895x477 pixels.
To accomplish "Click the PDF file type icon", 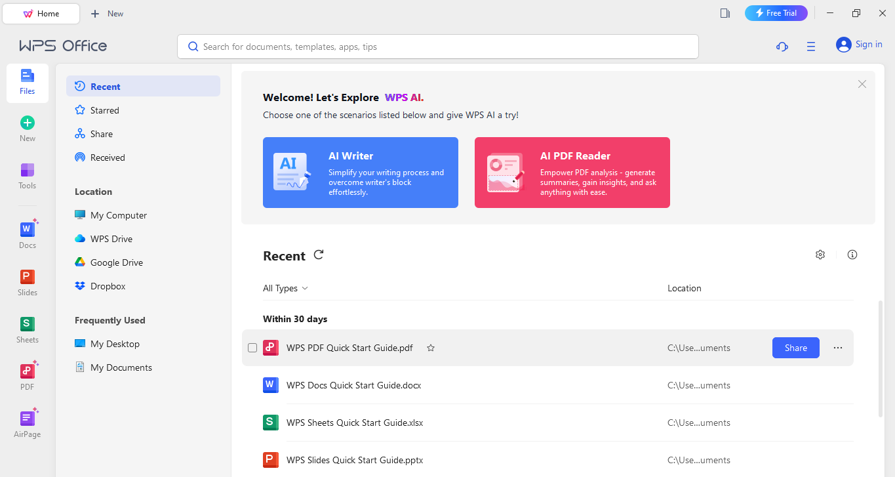I will [x=271, y=348].
